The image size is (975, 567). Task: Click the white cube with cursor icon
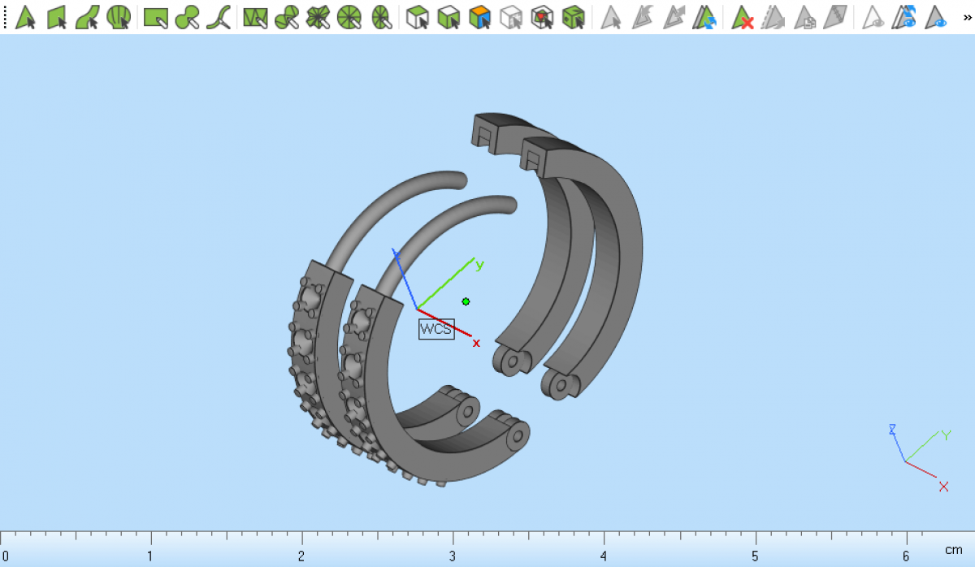pos(418,17)
